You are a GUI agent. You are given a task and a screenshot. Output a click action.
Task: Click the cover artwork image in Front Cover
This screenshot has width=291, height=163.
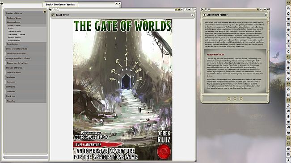pyautogui.click(x=122, y=90)
